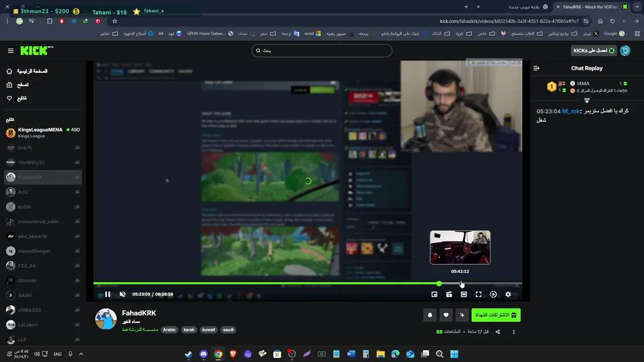The image size is (644, 362).
Task: Open Windows Start menu
Action: point(454,354)
